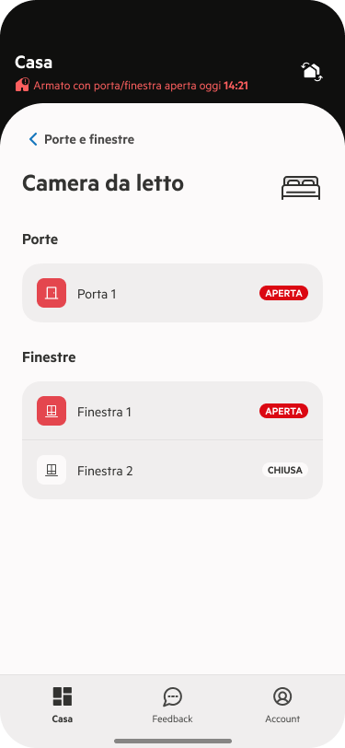The width and height of the screenshot is (345, 748).
Task: Tap the armed status message with 14:21
Action: [x=141, y=86]
